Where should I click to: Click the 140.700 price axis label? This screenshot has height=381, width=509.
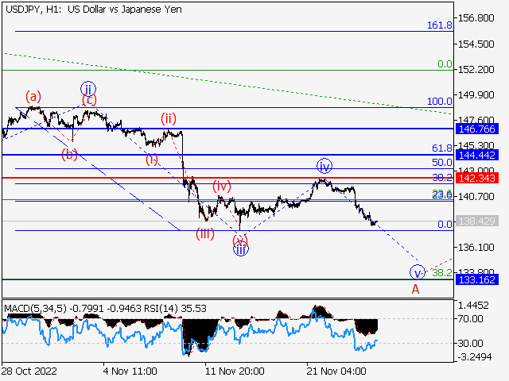(476, 197)
